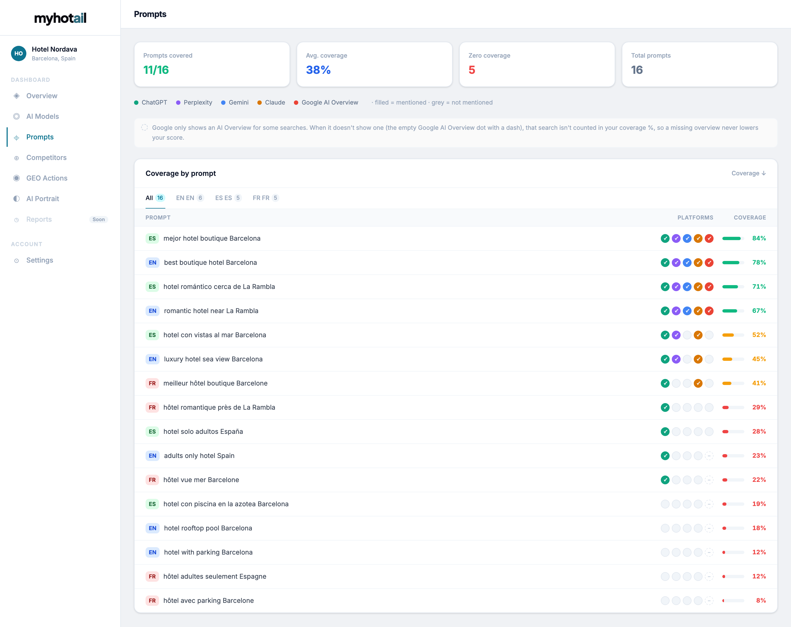Click the COVERAGE column header
The height and width of the screenshot is (627, 791).
coord(750,218)
